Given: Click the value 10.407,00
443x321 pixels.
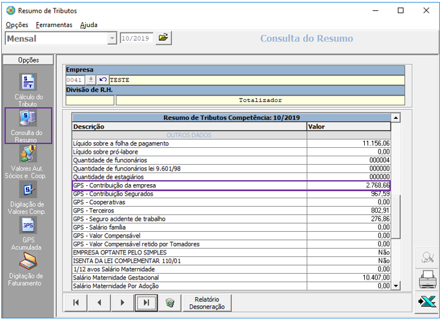Looking at the screenshot, I should click(x=376, y=278).
